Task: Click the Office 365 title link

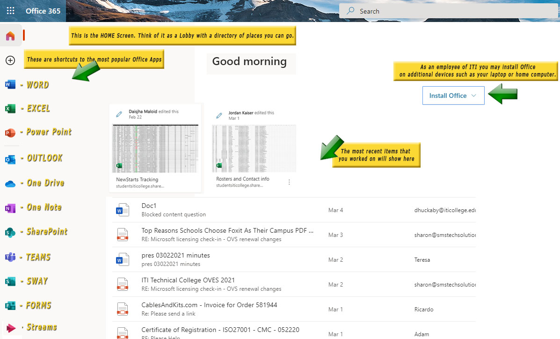Action: coord(43,11)
